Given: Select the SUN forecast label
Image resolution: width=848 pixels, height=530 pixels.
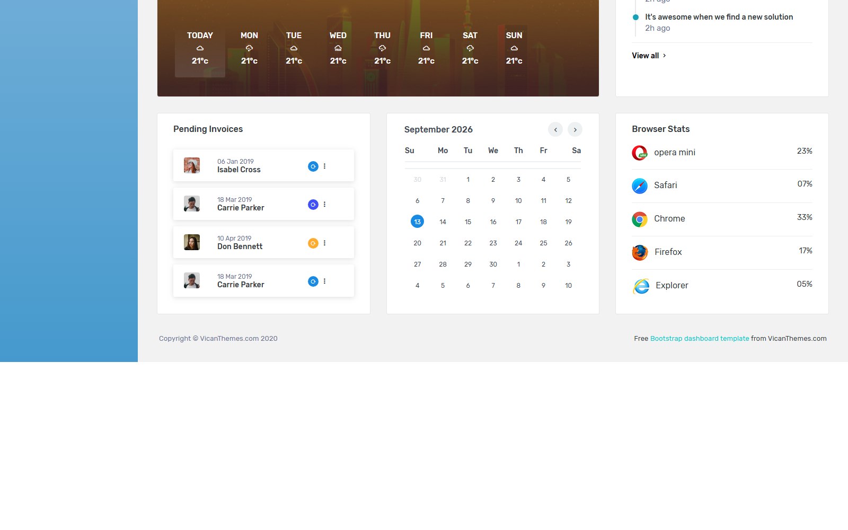Looking at the screenshot, I should coord(514,36).
